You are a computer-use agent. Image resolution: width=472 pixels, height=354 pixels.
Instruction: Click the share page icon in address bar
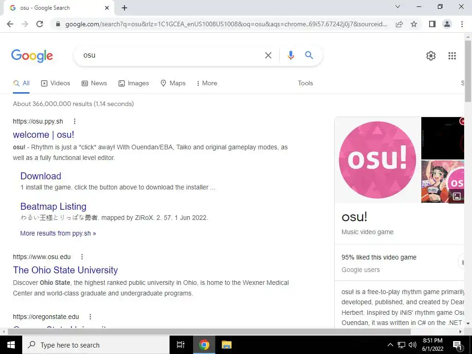[399, 24]
